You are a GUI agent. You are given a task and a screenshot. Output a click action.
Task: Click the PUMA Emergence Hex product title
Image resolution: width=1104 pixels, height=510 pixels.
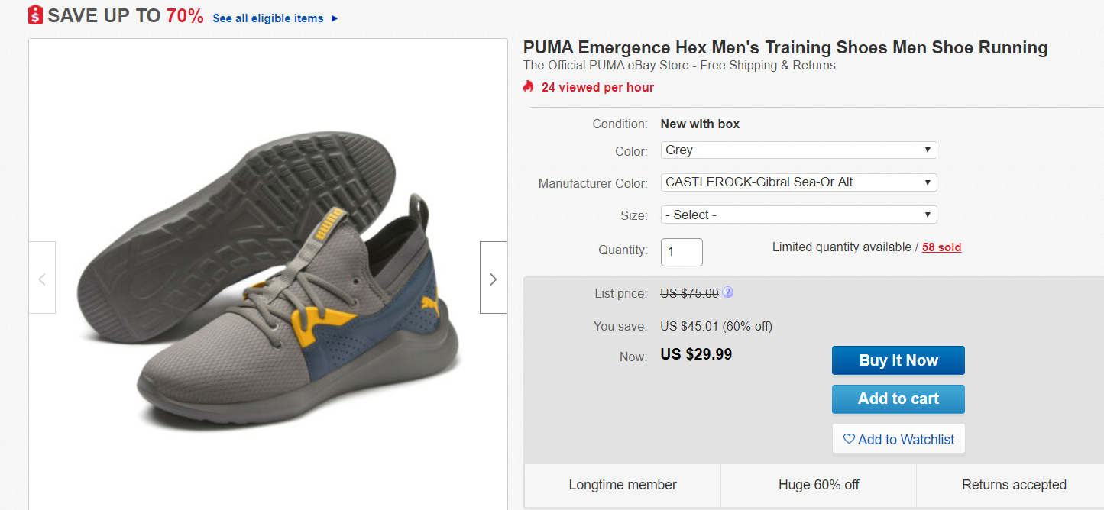785,47
